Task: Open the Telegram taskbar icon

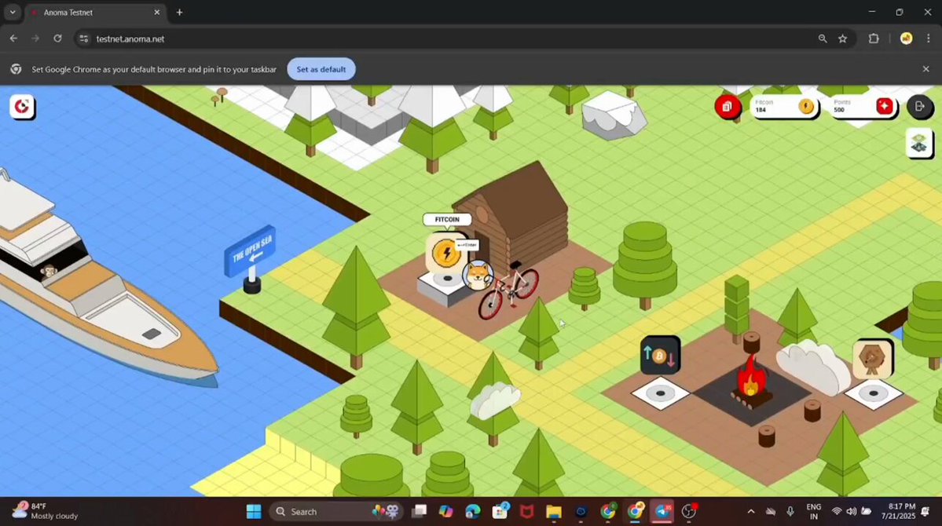Action: (662, 512)
